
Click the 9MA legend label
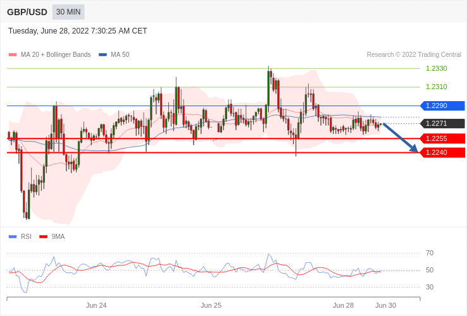click(58, 237)
